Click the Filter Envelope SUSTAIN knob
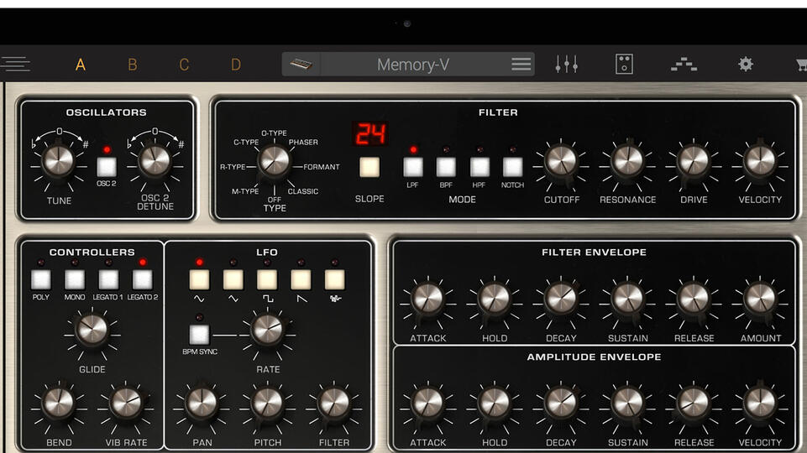The width and height of the screenshot is (807, 453). [627, 299]
